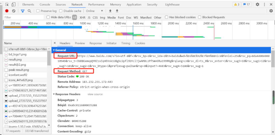Open network search magnifier icon

(x=29, y=11)
